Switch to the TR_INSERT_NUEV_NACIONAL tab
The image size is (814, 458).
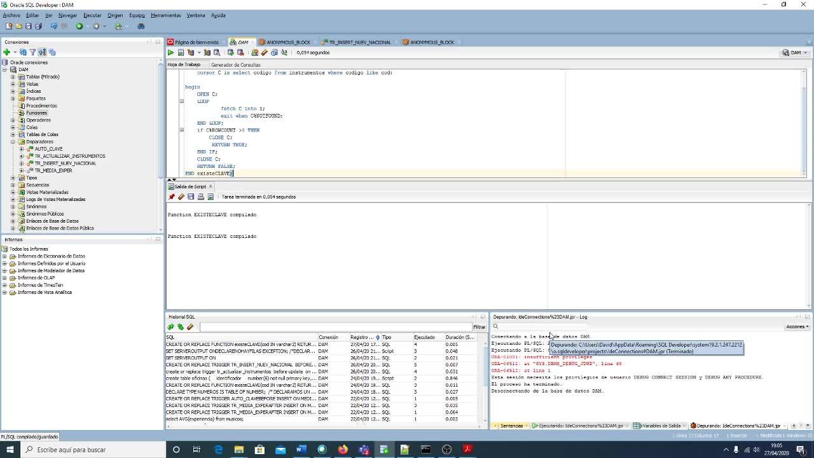(x=359, y=43)
